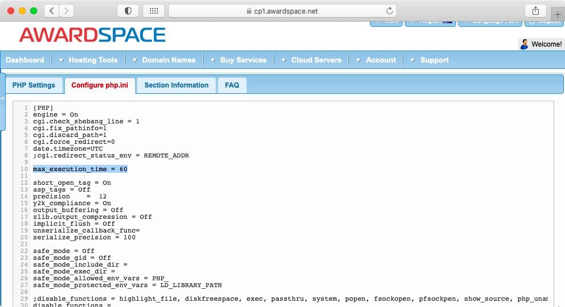Click the safe_mode_include_dir = line
The width and height of the screenshot is (565, 307).
pyautogui.click(x=80, y=265)
